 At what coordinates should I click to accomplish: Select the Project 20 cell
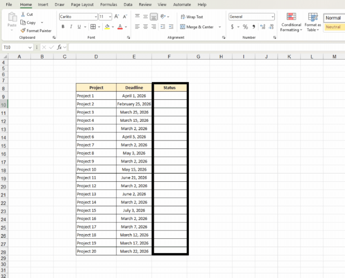(96, 251)
